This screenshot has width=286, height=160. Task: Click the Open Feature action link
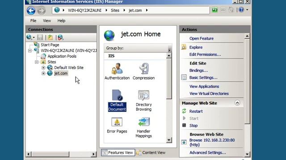[202, 39]
